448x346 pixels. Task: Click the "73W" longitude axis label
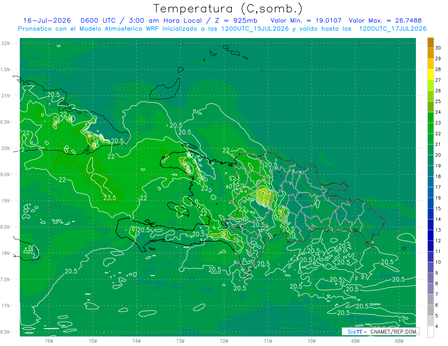point(180,341)
